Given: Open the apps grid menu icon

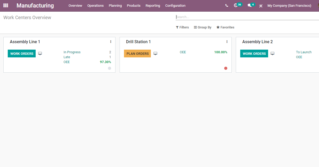Looking at the screenshot, I should [x=6, y=5].
